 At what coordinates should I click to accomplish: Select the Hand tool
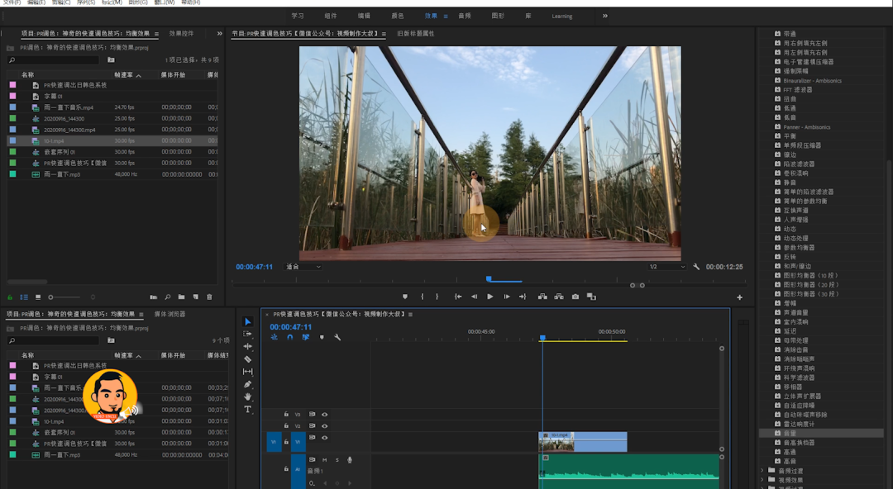click(x=248, y=396)
